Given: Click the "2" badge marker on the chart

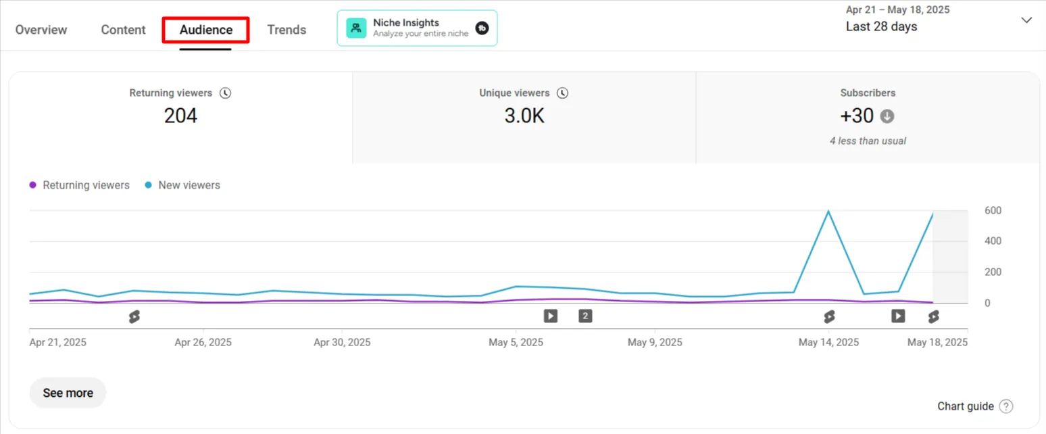Looking at the screenshot, I should tap(585, 316).
